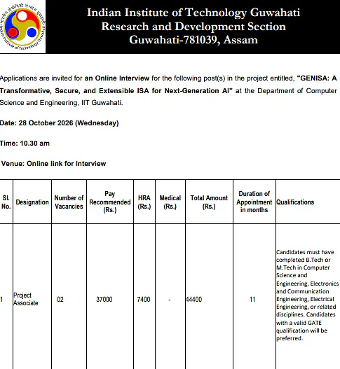Click the 'Designation' column header
The height and width of the screenshot is (369, 340).
(x=32, y=202)
